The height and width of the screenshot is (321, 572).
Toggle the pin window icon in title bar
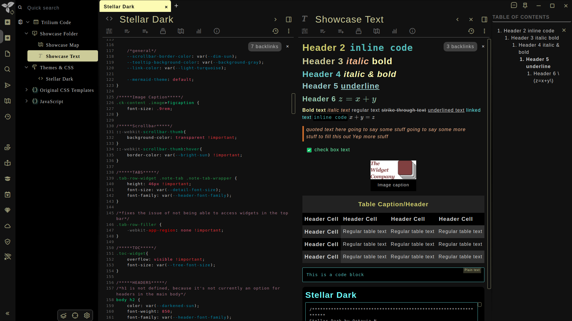[x=525, y=6]
